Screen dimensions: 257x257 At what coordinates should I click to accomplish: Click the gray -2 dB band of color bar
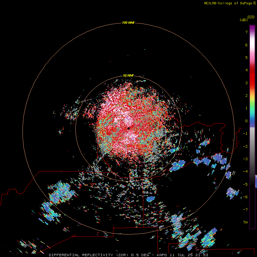point(252,146)
